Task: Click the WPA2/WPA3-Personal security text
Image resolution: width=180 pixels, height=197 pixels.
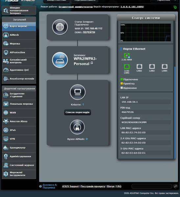Action: click(85, 61)
